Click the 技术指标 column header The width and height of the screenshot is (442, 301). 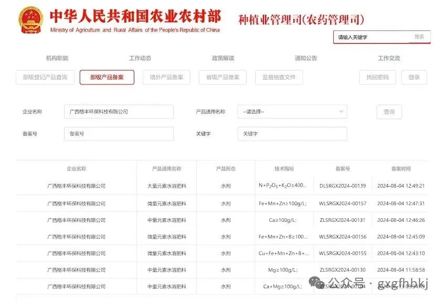pos(284,169)
